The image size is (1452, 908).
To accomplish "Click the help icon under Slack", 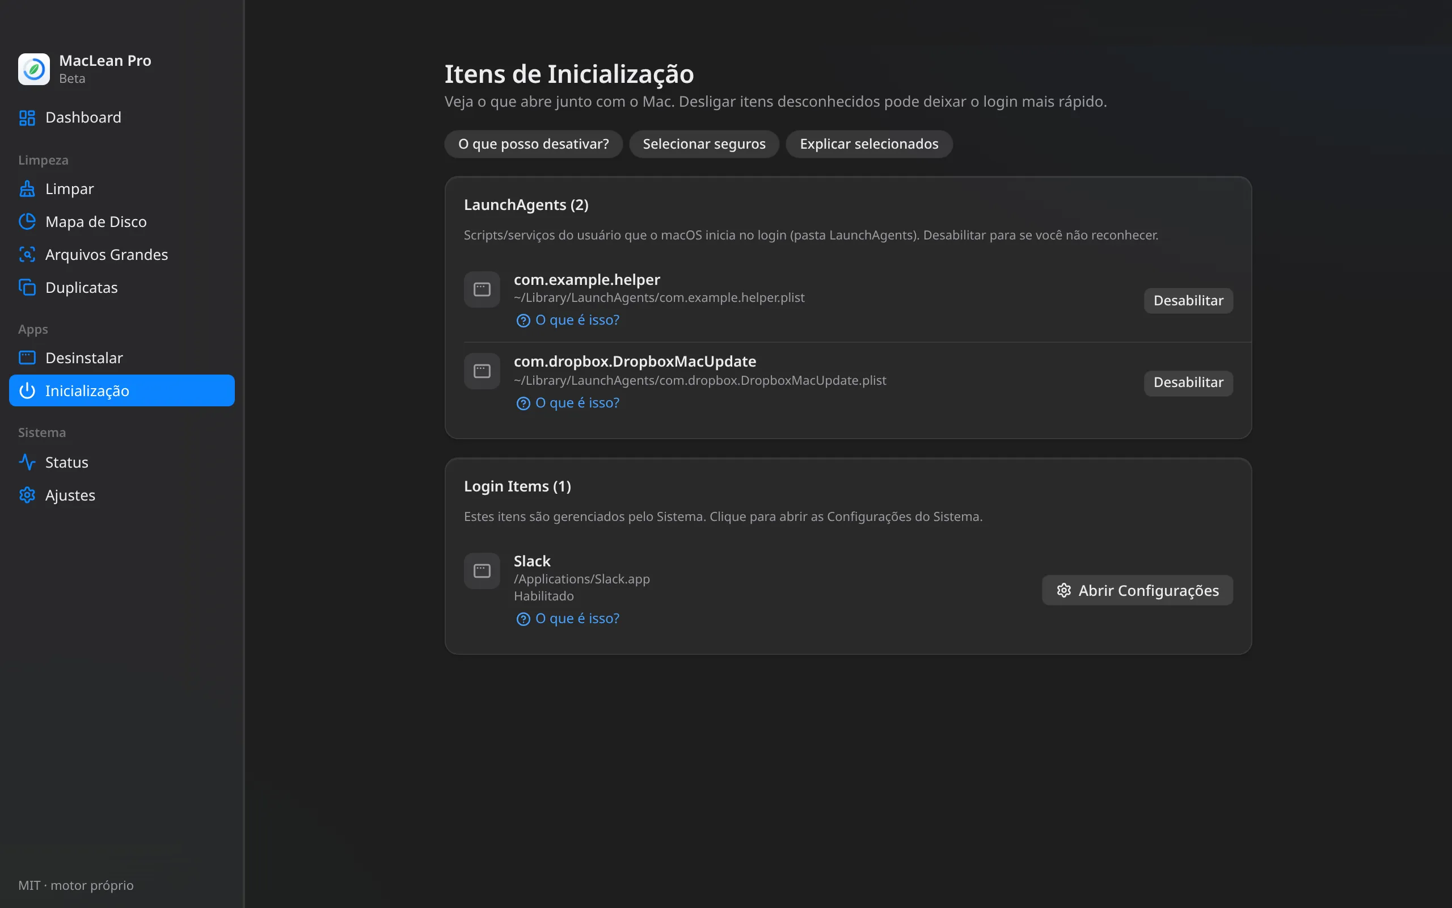I will [523, 619].
